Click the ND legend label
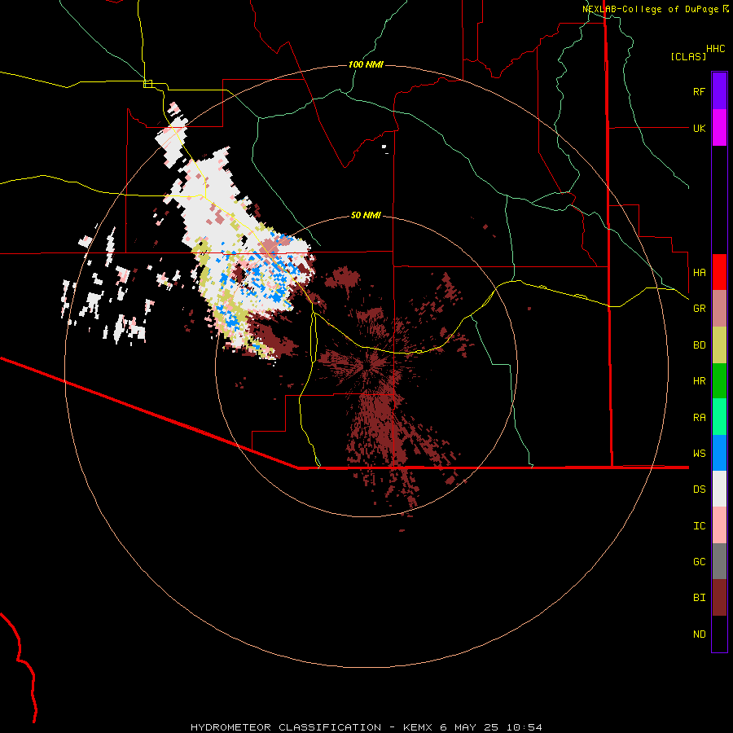The width and height of the screenshot is (733, 733). [699, 634]
